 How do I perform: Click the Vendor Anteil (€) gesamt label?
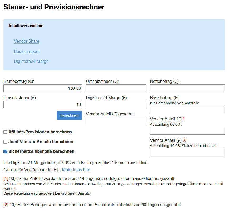pos(110,114)
